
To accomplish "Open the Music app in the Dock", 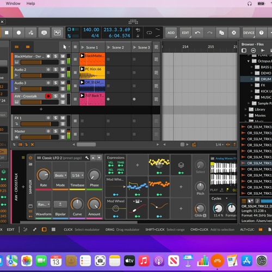I will [144, 261].
